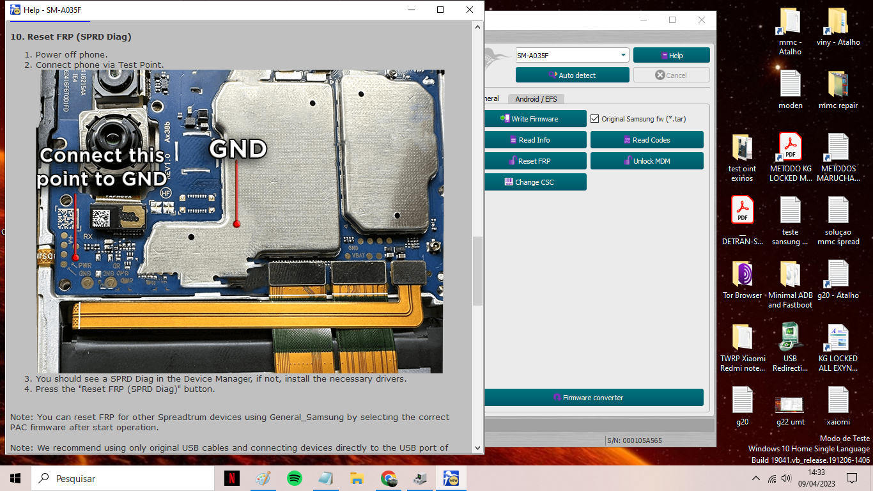Click the Help window vertical scrollbar thumb
873x491 pixels.
tap(477, 271)
